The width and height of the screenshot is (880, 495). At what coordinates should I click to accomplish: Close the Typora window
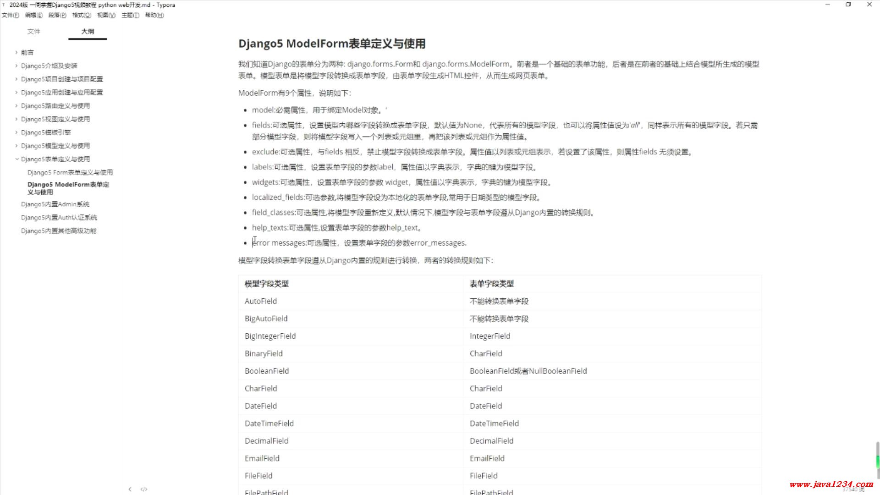click(869, 5)
